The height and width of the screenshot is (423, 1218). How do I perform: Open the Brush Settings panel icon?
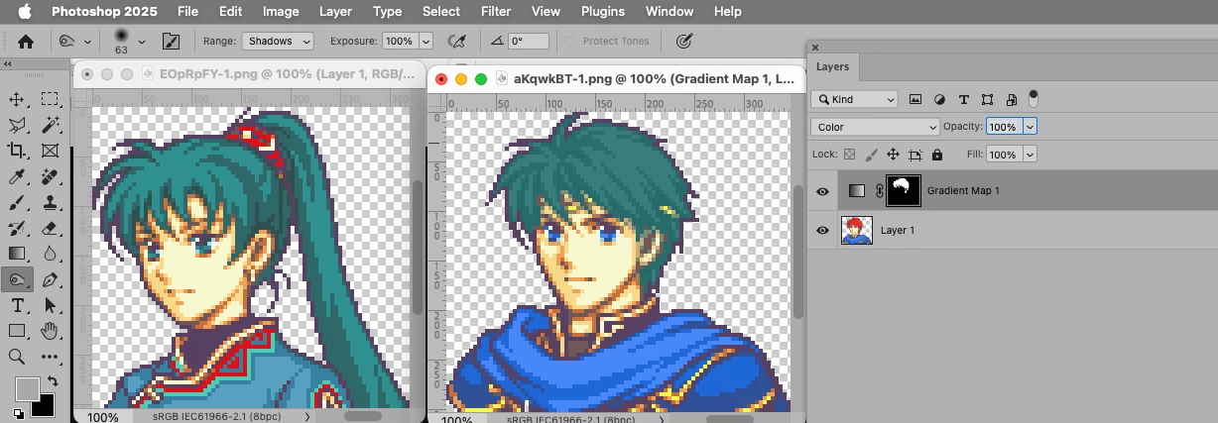point(170,42)
